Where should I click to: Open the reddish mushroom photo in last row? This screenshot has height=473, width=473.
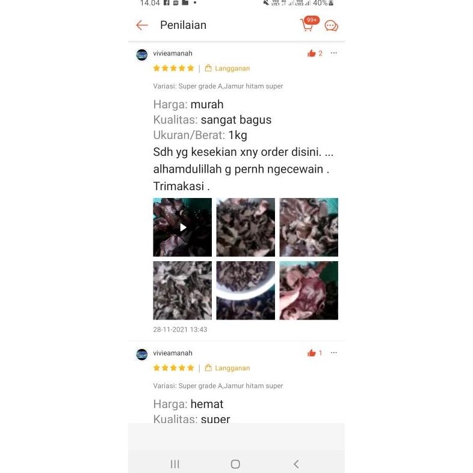309,291
